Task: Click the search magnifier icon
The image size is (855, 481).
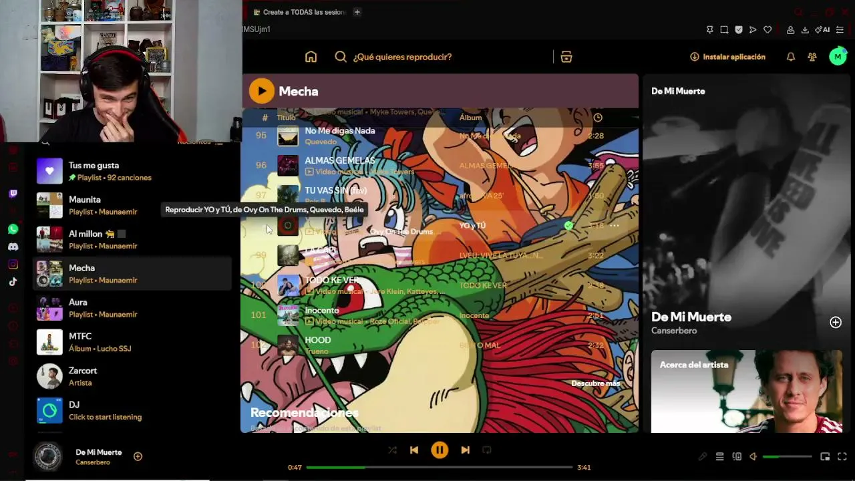Action: pos(341,57)
